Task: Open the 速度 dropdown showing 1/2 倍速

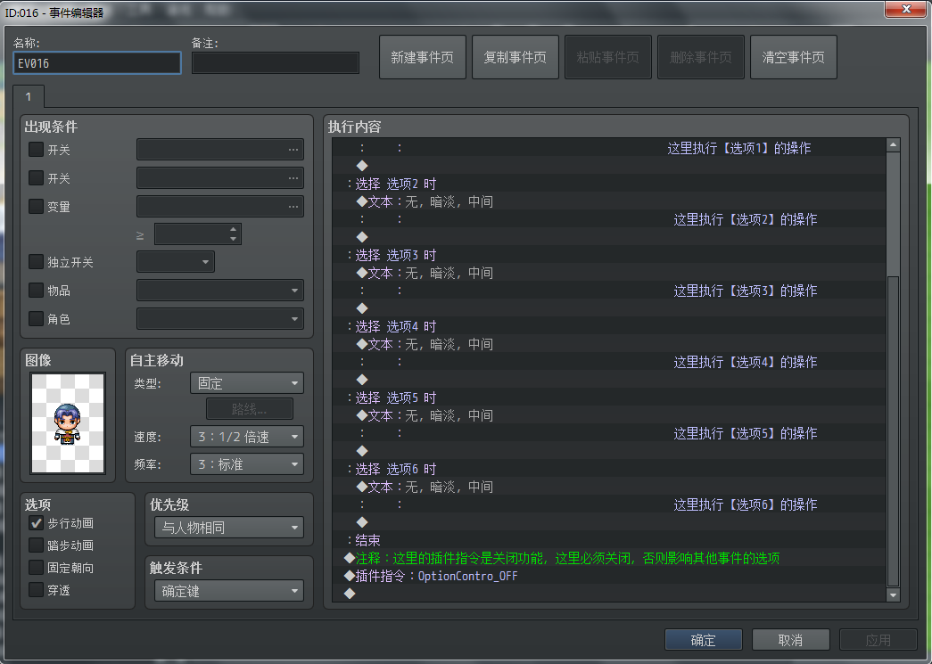Action: [x=247, y=437]
